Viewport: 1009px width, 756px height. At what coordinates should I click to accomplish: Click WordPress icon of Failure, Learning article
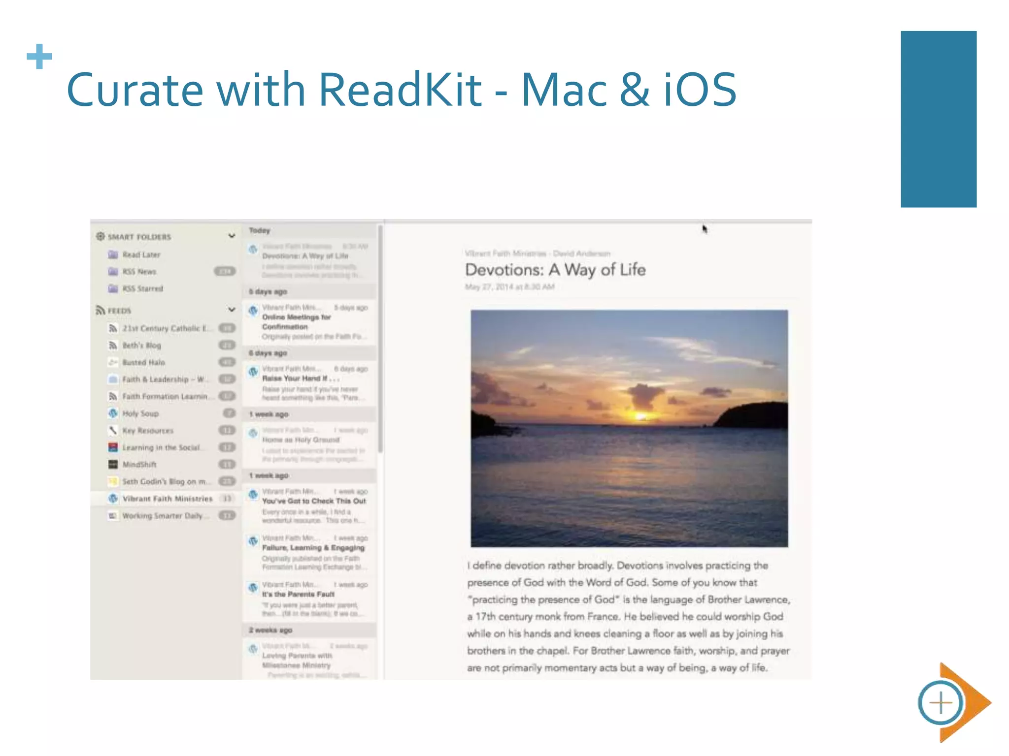(x=253, y=541)
